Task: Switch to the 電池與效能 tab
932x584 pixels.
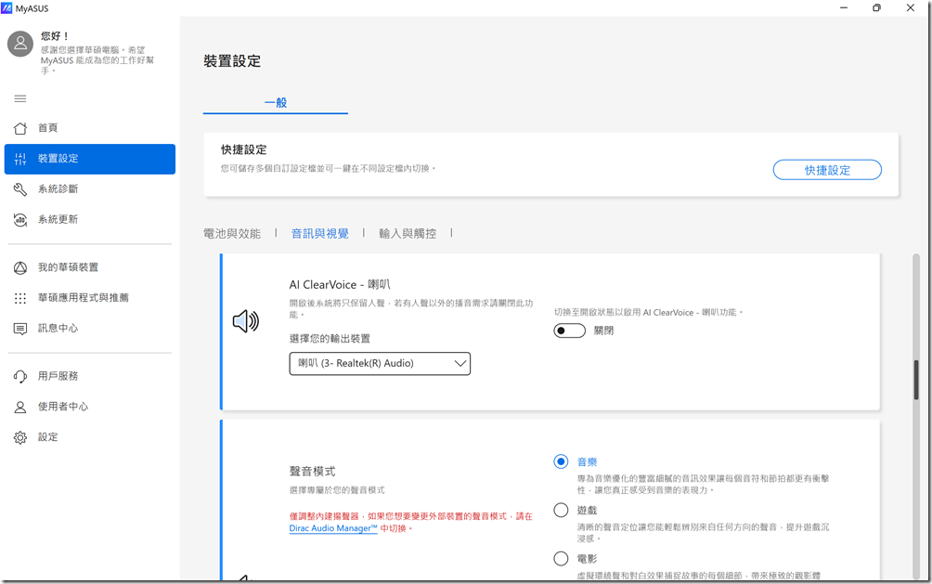Action: pyautogui.click(x=232, y=234)
